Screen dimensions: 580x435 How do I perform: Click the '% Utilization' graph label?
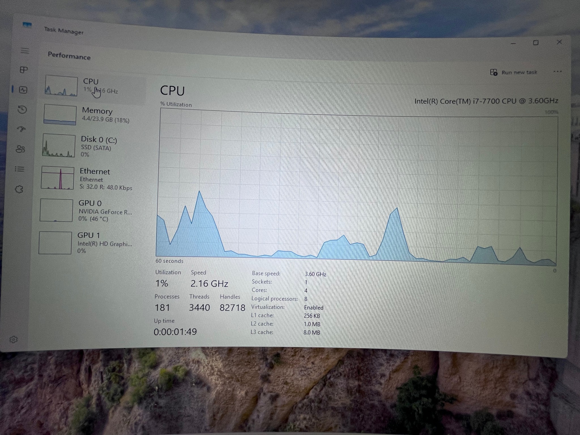pyautogui.click(x=176, y=104)
